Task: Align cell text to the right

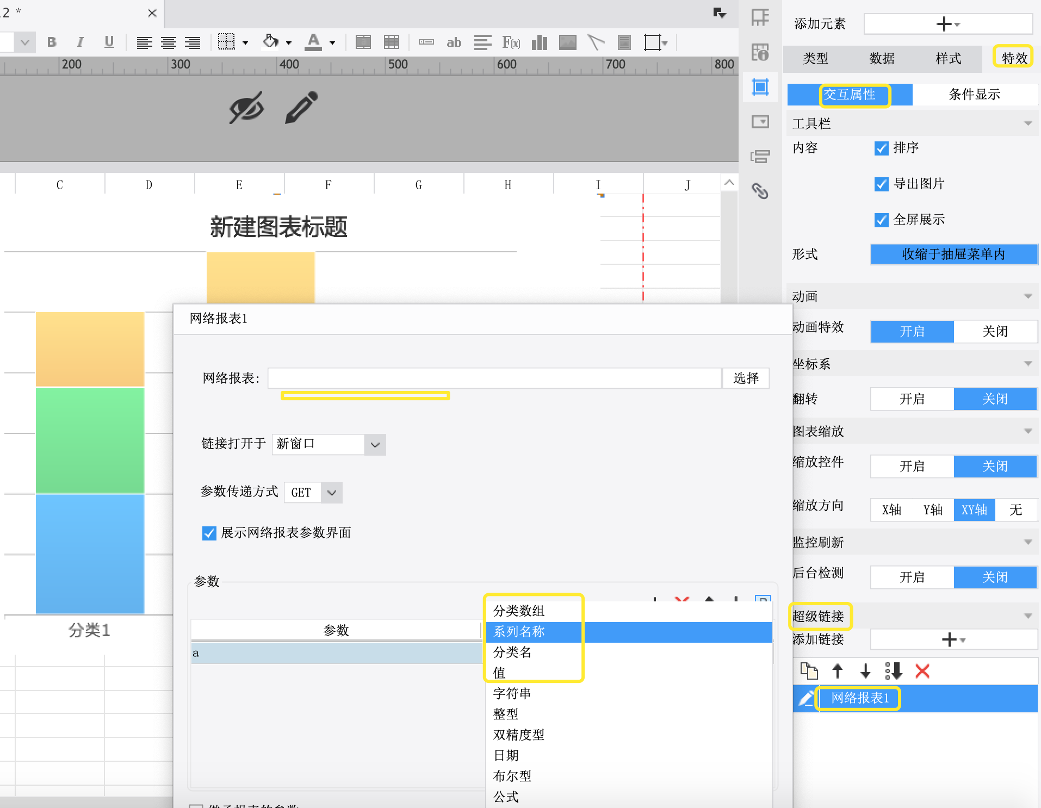Action: (193, 42)
